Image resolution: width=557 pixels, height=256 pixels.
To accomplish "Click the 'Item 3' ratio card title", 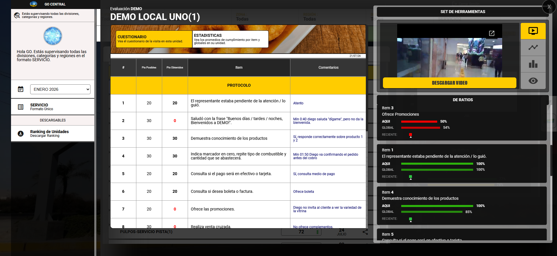I will pos(388,108).
